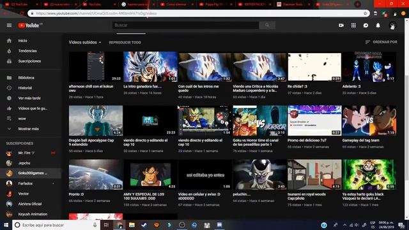Viewport: 409px width, 230px height.
Task: Click the YouTube search field Buscar
Action: (x=185, y=26)
